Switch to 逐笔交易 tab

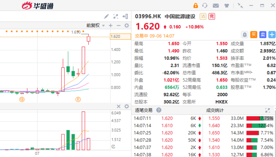click(144, 110)
